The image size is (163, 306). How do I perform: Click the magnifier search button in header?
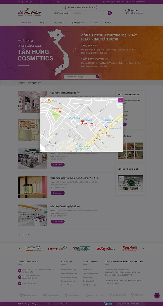[110, 13]
